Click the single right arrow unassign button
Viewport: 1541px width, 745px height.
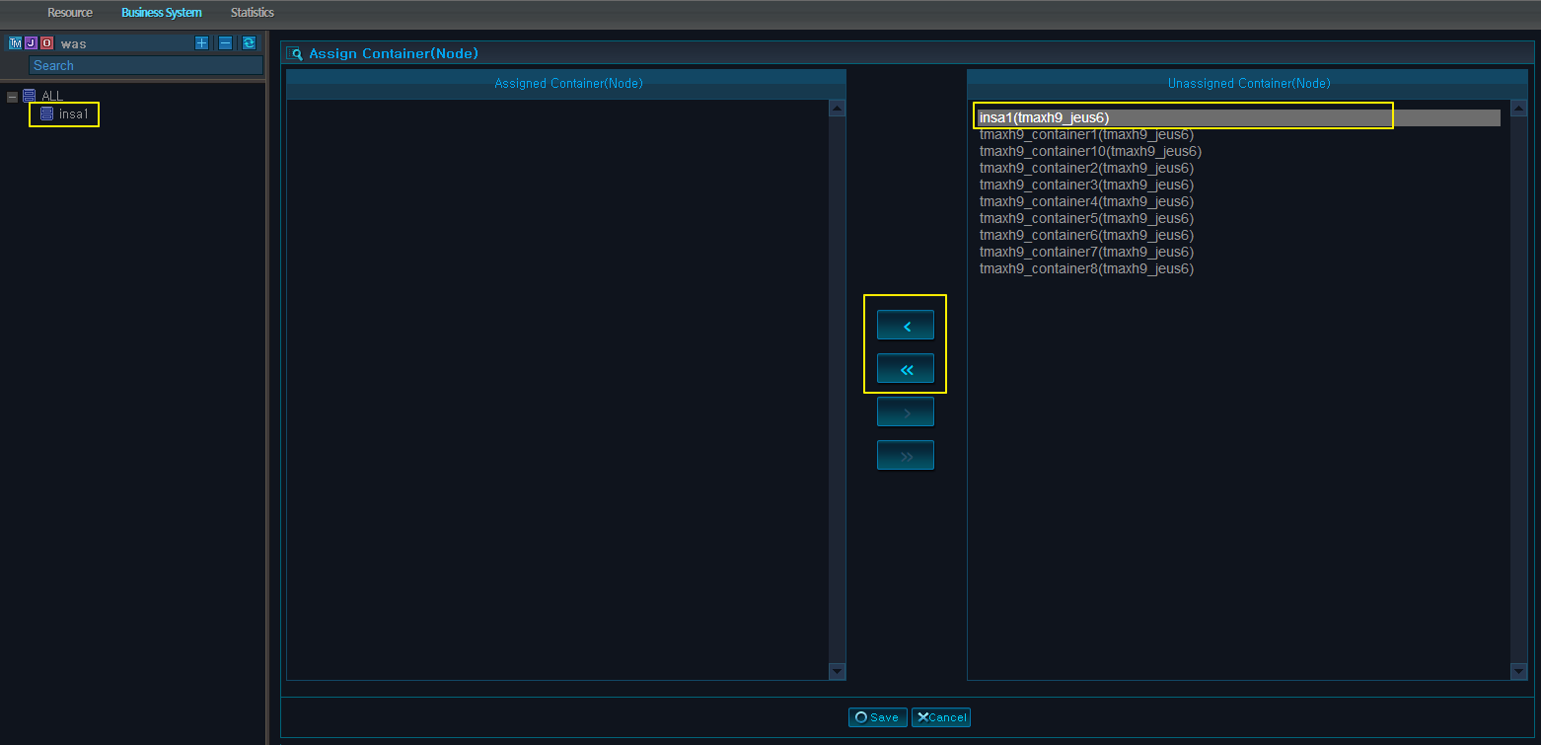click(906, 411)
